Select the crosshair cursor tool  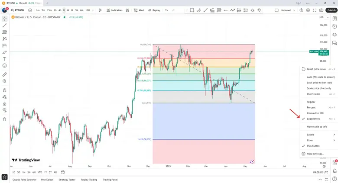click(x=4, y=19)
